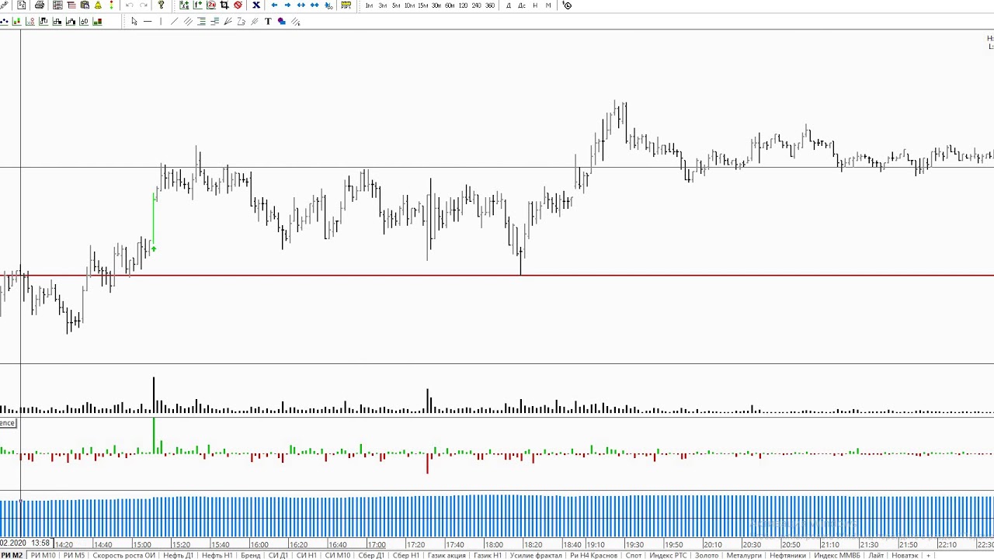Select the colored shapes drawing tool
The height and width of the screenshot is (559, 994).
coord(281,21)
